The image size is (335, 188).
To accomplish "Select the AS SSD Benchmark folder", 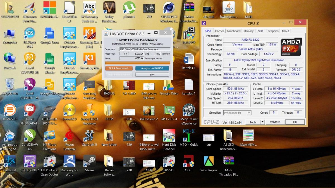I will click(x=228, y=140).
